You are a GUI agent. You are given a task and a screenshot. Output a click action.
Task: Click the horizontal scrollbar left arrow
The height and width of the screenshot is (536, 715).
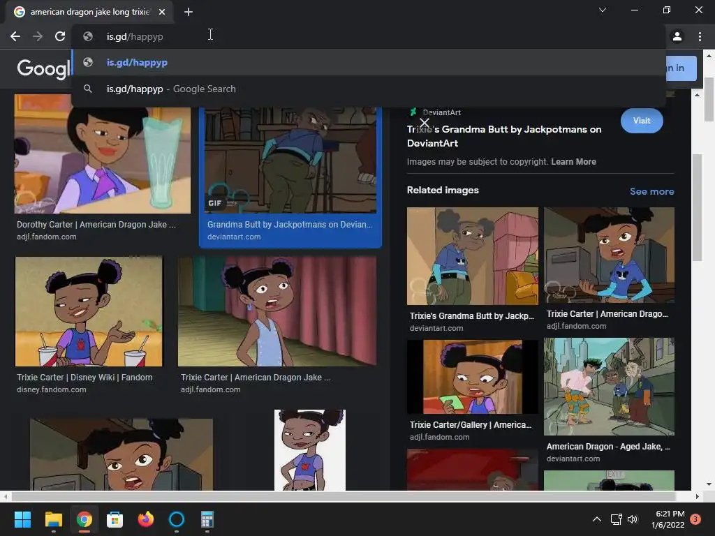pos(5,496)
